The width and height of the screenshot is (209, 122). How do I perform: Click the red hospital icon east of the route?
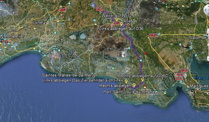145,53
